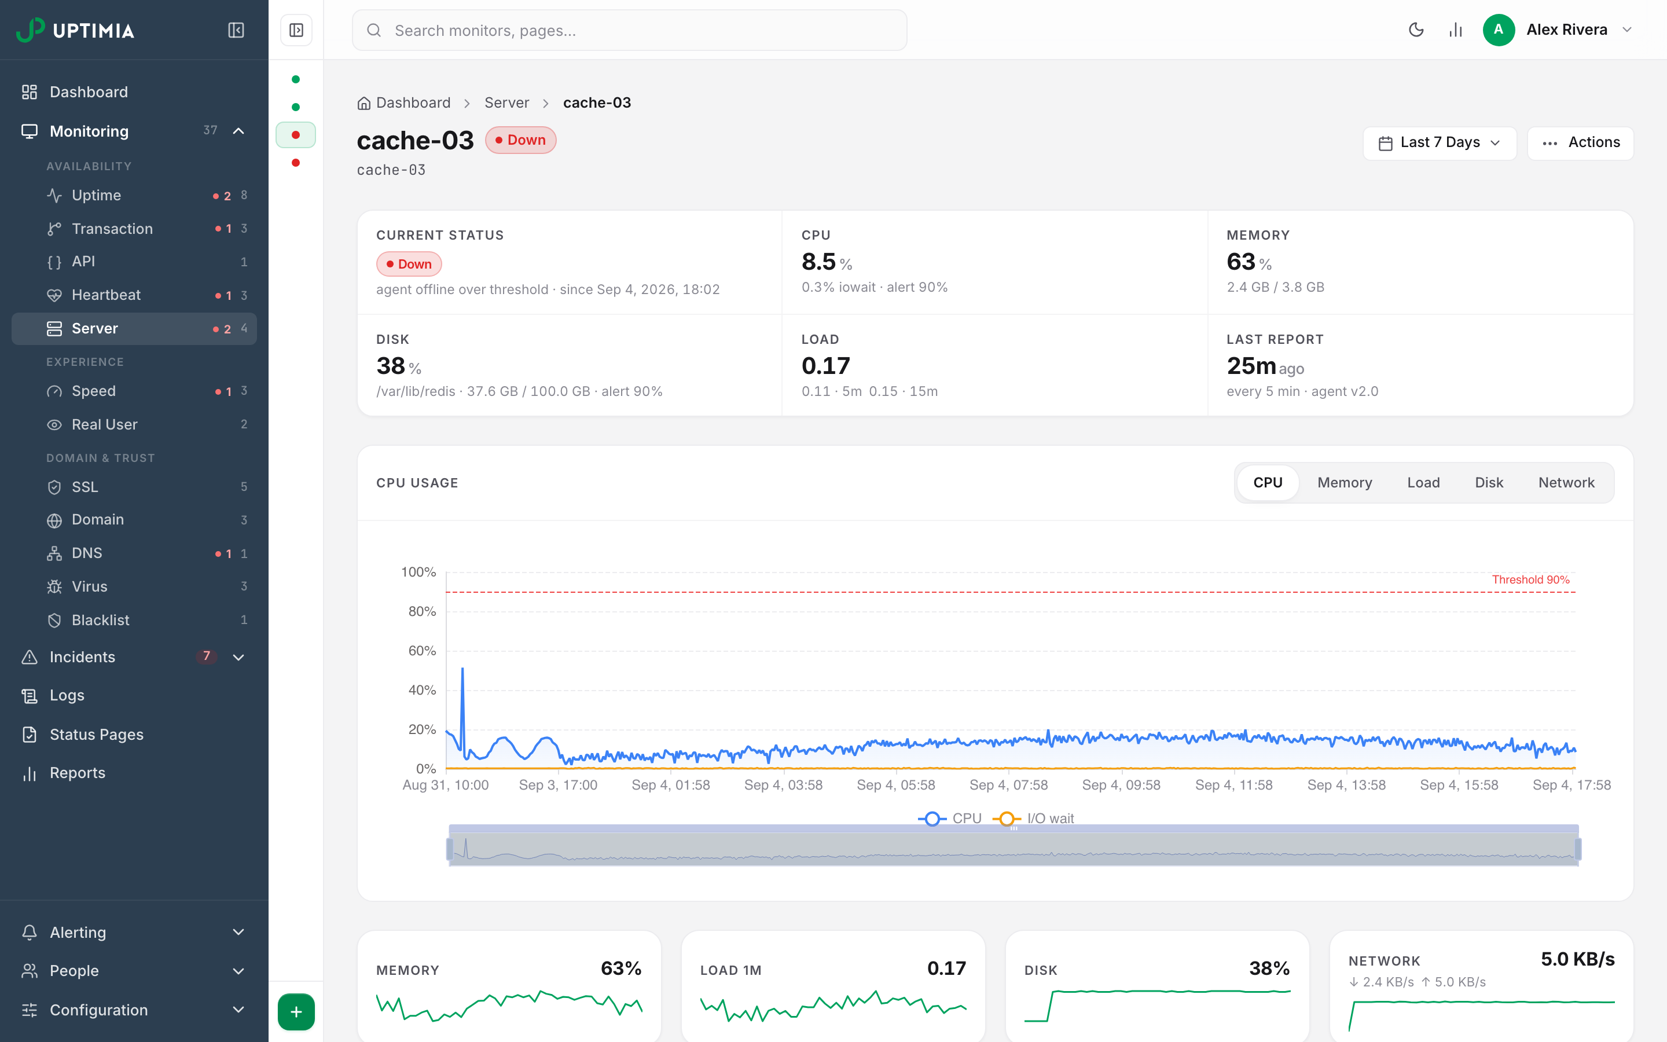This screenshot has height=1042, width=1667.
Task: Open the user menu chevron next to Alex Rivera
Action: point(1627,30)
